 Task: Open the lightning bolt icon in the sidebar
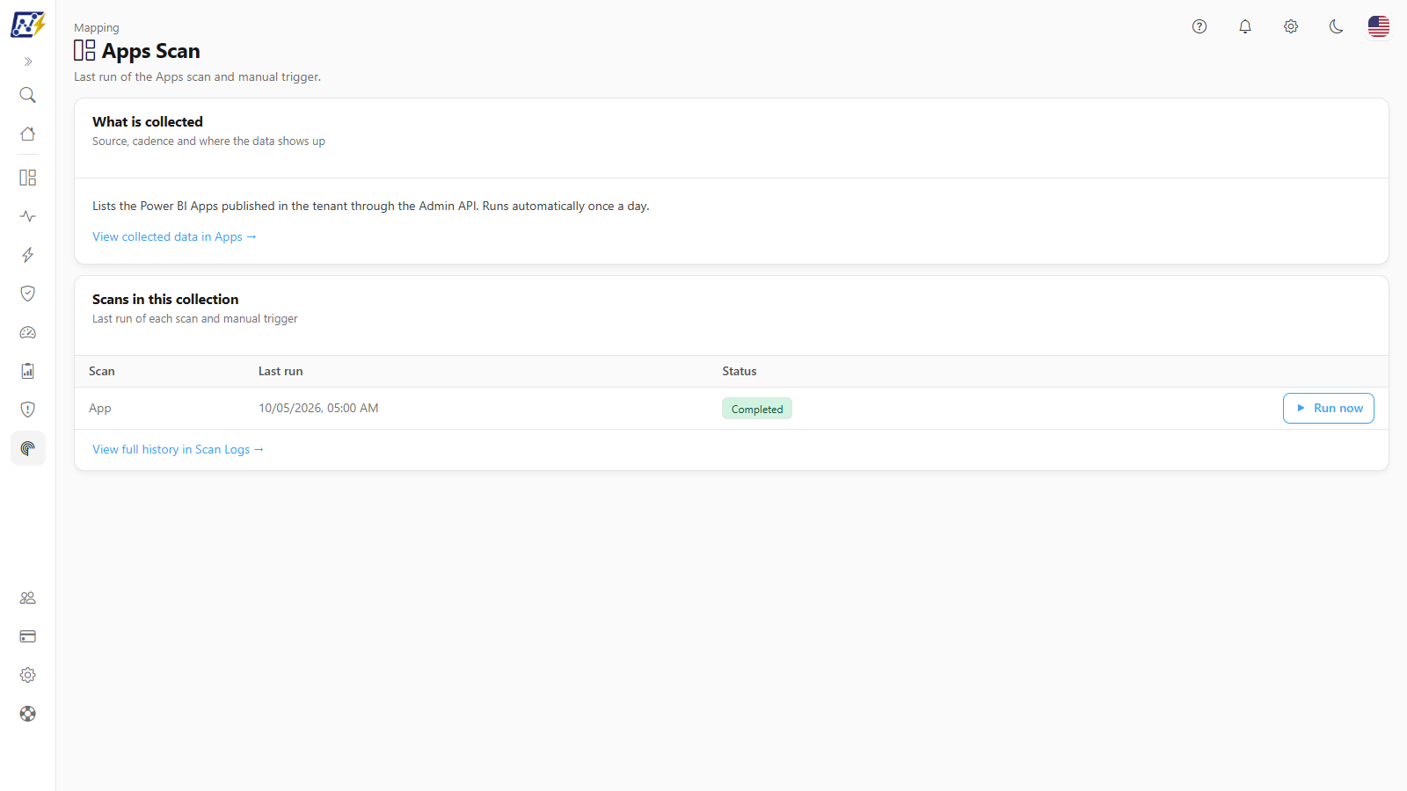coord(28,255)
